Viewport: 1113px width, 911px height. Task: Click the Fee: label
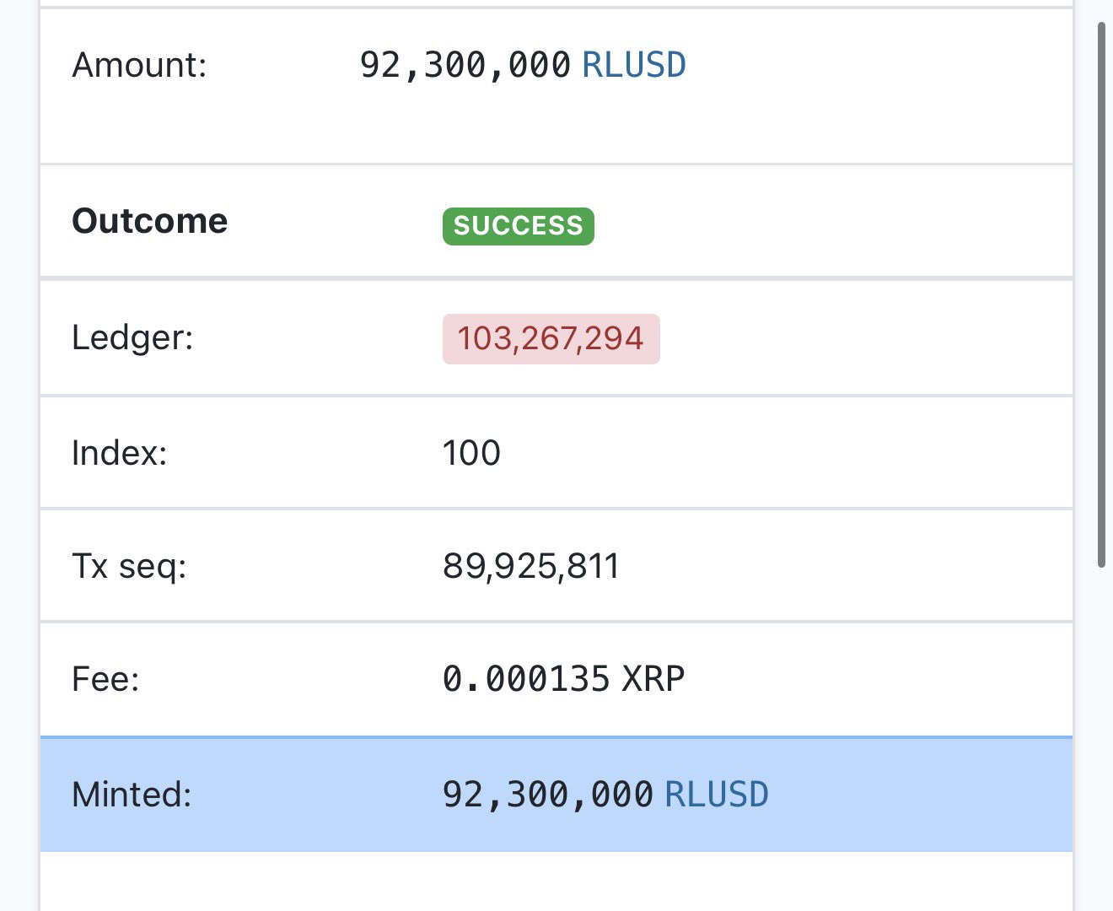click(105, 679)
